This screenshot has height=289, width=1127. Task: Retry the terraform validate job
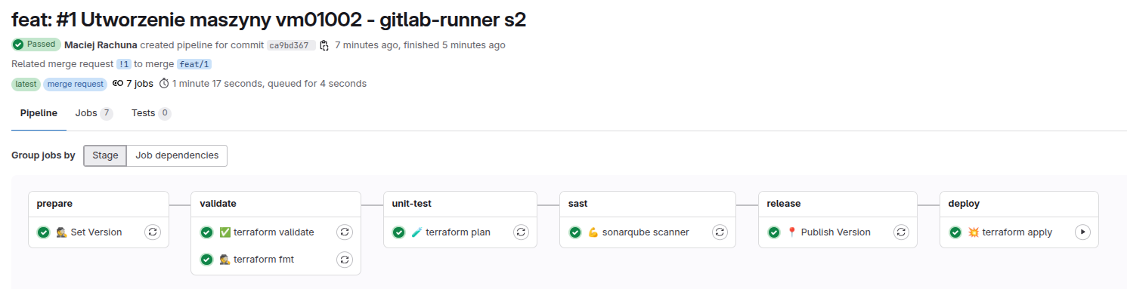pyautogui.click(x=345, y=232)
